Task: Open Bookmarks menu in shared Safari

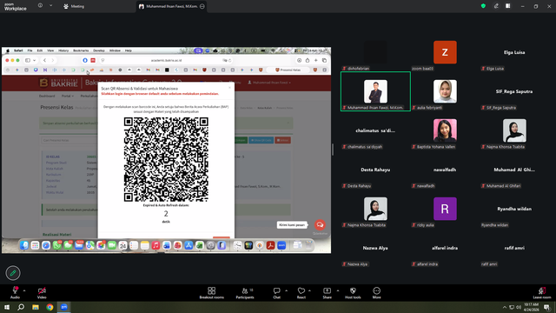Action: point(81,50)
